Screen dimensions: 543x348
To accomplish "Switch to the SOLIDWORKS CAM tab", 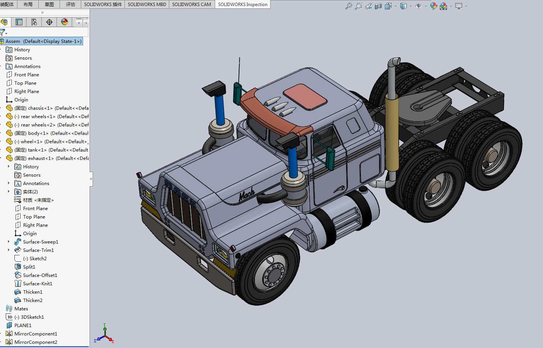I will (x=191, y=4).
